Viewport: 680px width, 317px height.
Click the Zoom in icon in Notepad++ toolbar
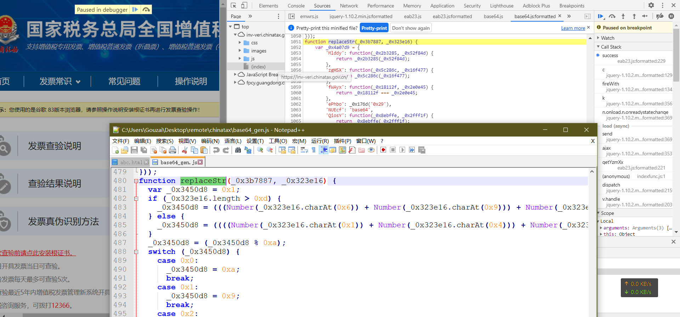tap(260, 150)
